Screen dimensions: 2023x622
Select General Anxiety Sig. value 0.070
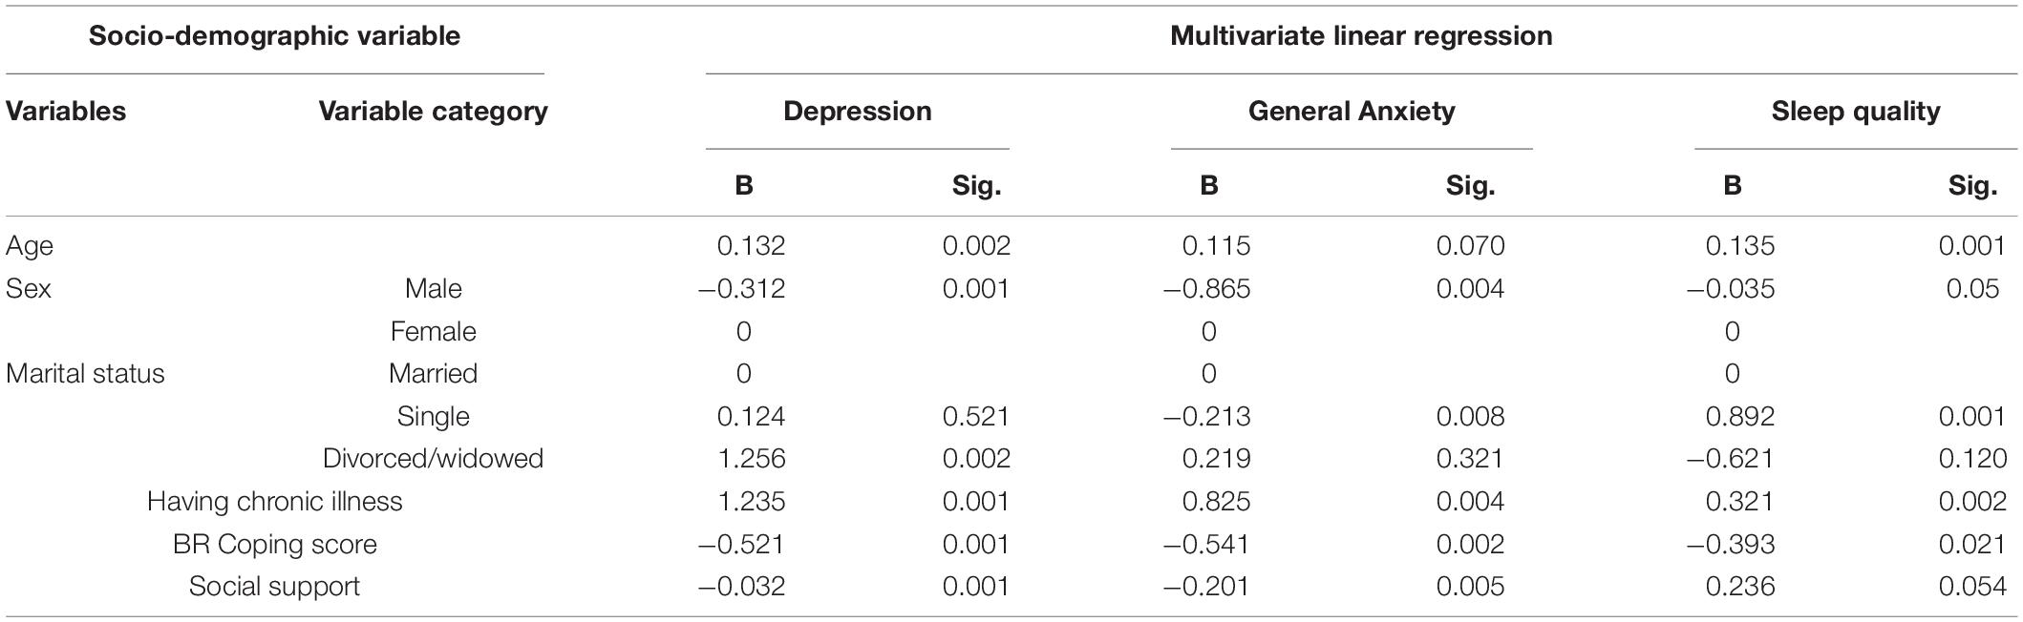click(1470, 246)
